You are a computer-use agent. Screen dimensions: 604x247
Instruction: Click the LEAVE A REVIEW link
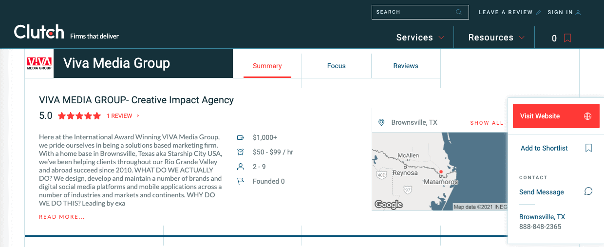506,13
